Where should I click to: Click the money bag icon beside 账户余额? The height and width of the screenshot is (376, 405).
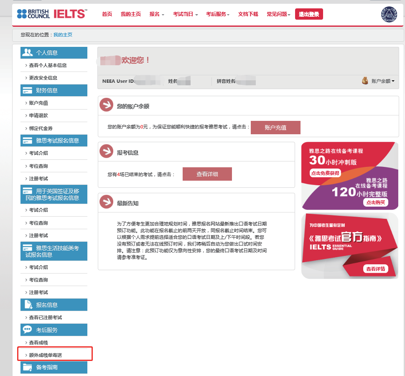click(x=365, y=81)
